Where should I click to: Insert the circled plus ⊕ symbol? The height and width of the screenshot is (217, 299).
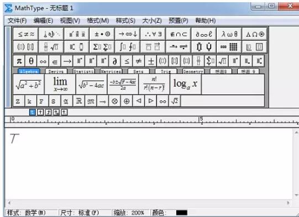[x=127, y=101]
